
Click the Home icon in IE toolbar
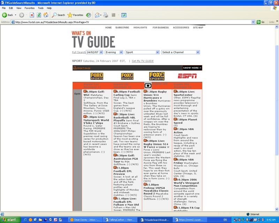click(x=46, y=15)
